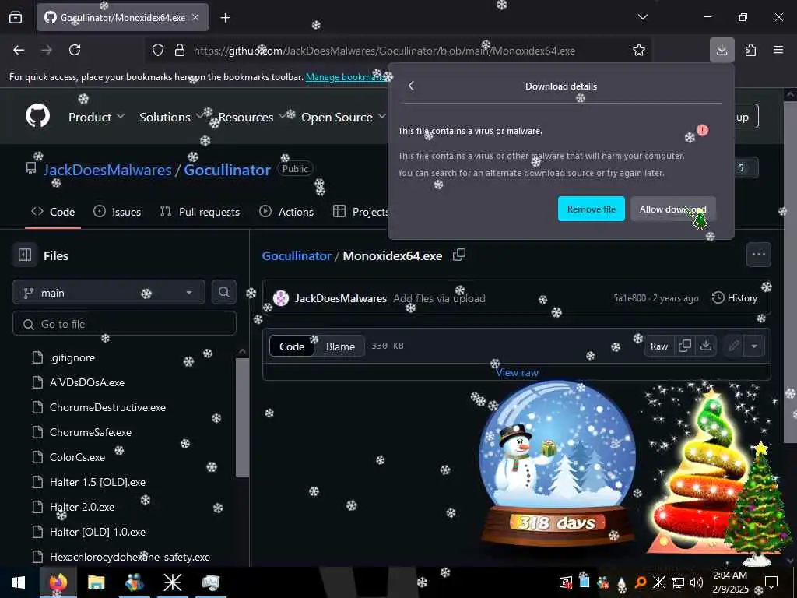Click the site security padlock icon
Image resolution: width=797 pixels, height=598 pixels.
click(180, 51)
